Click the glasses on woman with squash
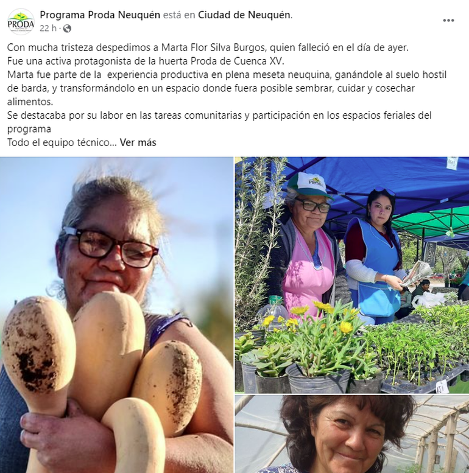The width and height of the screenshot is (469, 473). click(111, 247)
